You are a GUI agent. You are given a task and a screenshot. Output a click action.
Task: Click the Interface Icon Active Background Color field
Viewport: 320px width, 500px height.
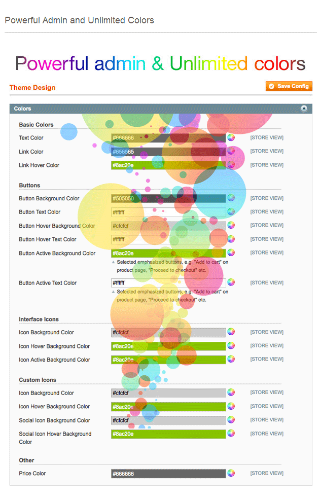(x=168, y=360)
